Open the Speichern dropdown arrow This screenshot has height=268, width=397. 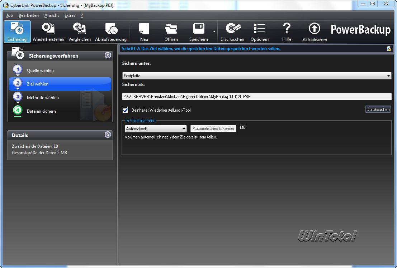pyautogui.click(x=214, y=32)
